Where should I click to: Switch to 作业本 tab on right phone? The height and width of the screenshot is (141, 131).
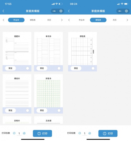click(x=82, y=20)
